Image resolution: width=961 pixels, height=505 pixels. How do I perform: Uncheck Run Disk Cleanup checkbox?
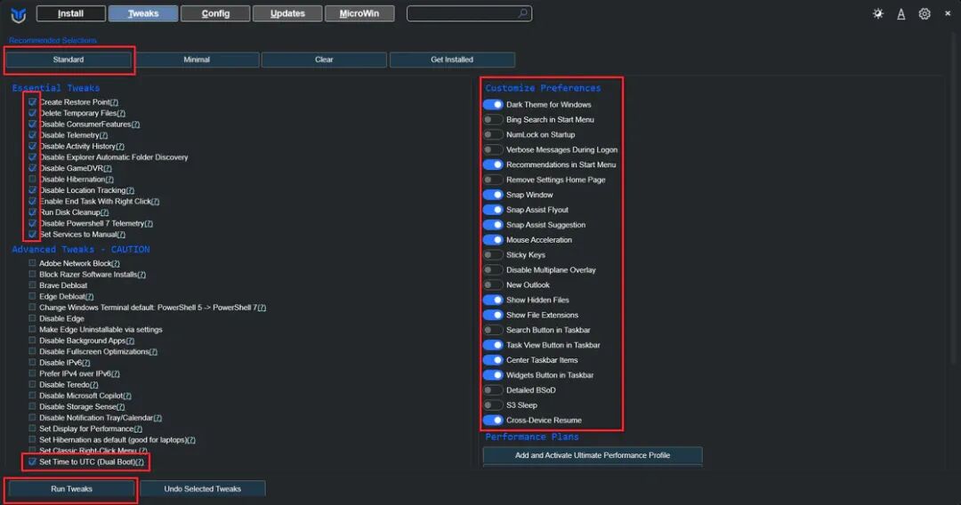pos(32,212)
